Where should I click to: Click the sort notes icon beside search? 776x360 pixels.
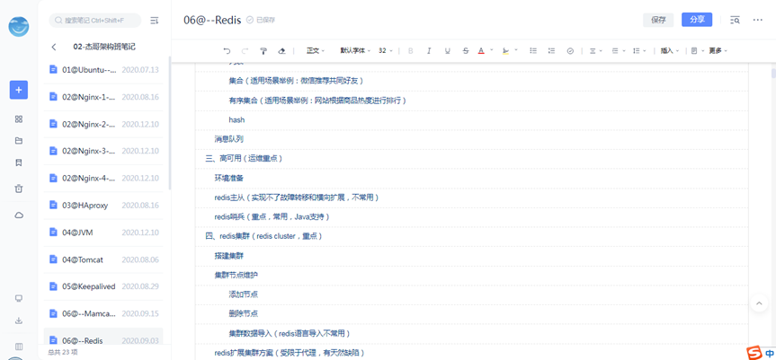pyautogui.click(x=154, y=20)
